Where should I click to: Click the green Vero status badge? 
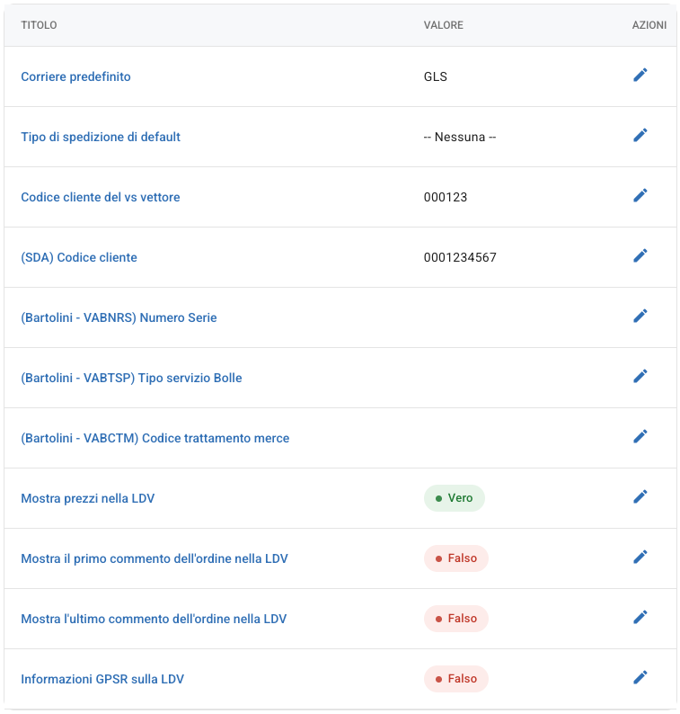click(x=454, y=498)
